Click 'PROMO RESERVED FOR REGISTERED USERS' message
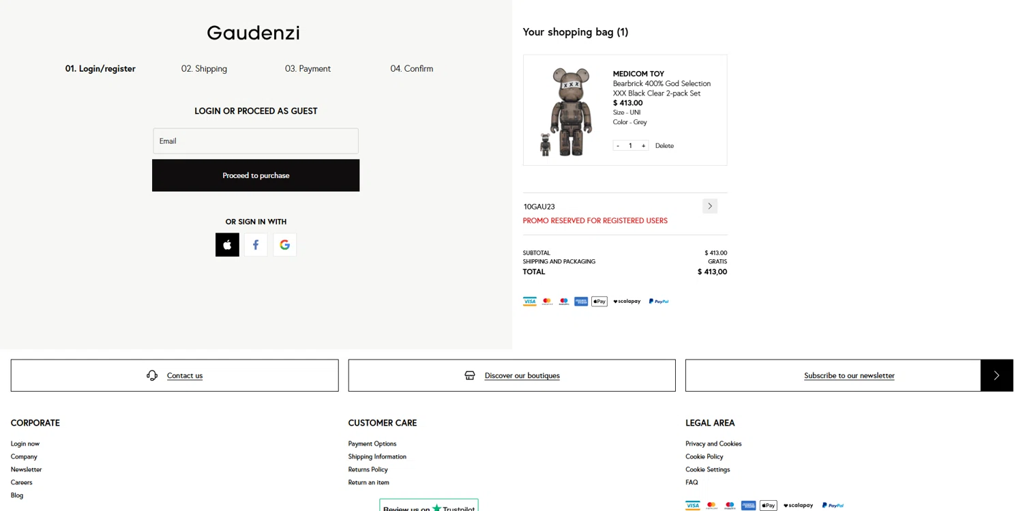The width and height of the screenshot is (1023, 511). click(x=595, y=220)
